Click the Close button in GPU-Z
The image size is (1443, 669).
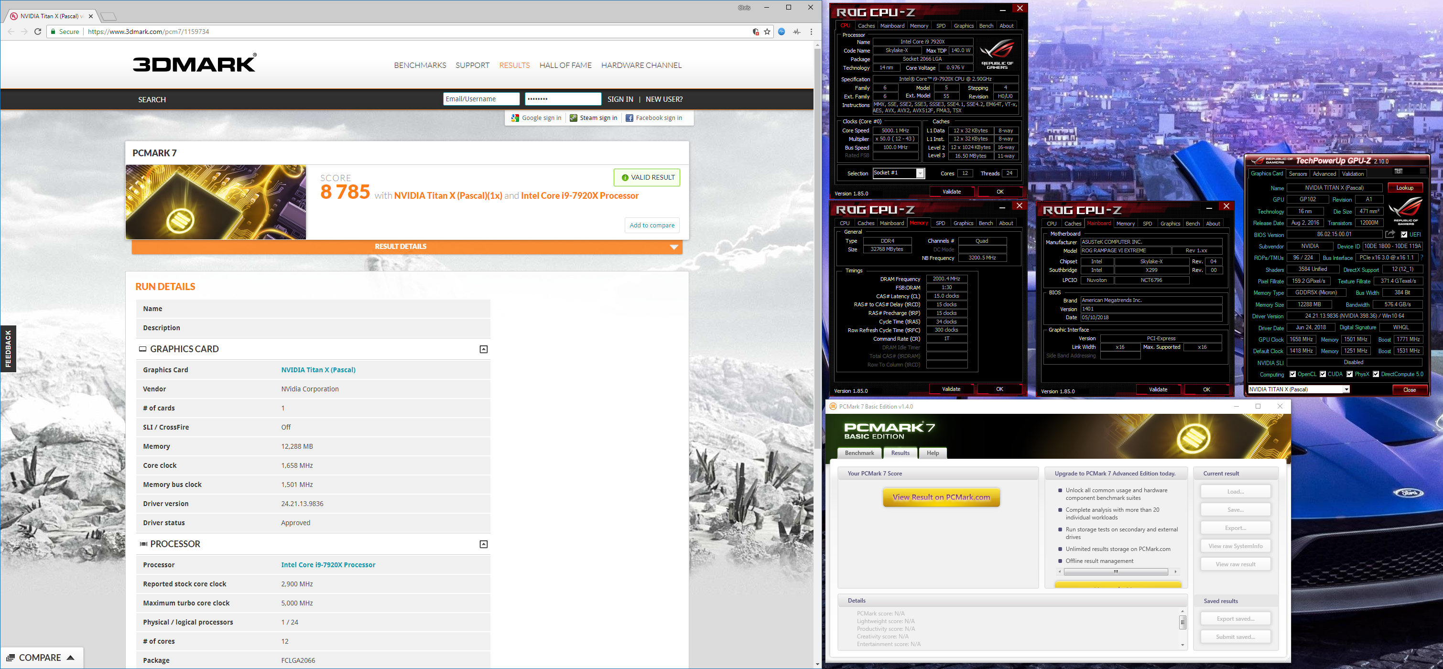[1410, 389]
